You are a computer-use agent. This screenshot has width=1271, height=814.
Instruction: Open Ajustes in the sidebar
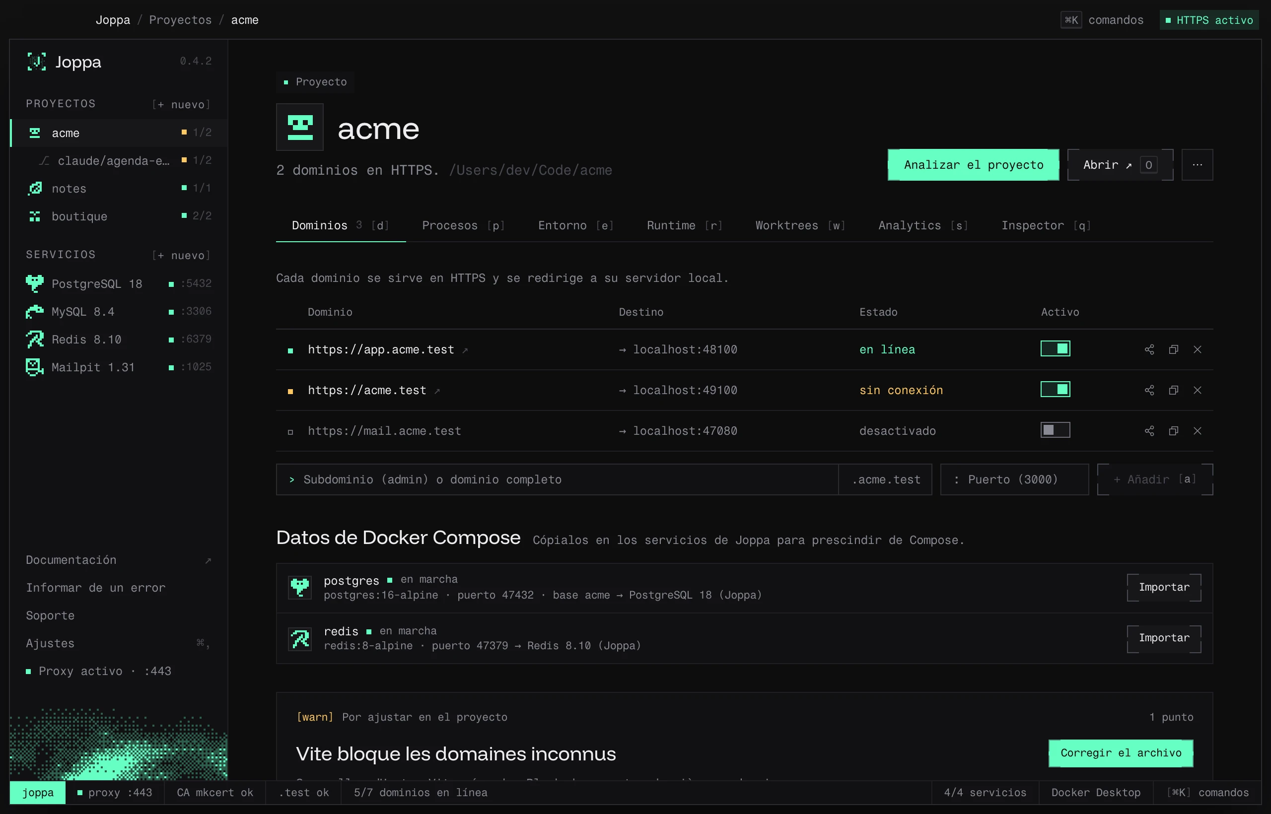click(119, 643)
